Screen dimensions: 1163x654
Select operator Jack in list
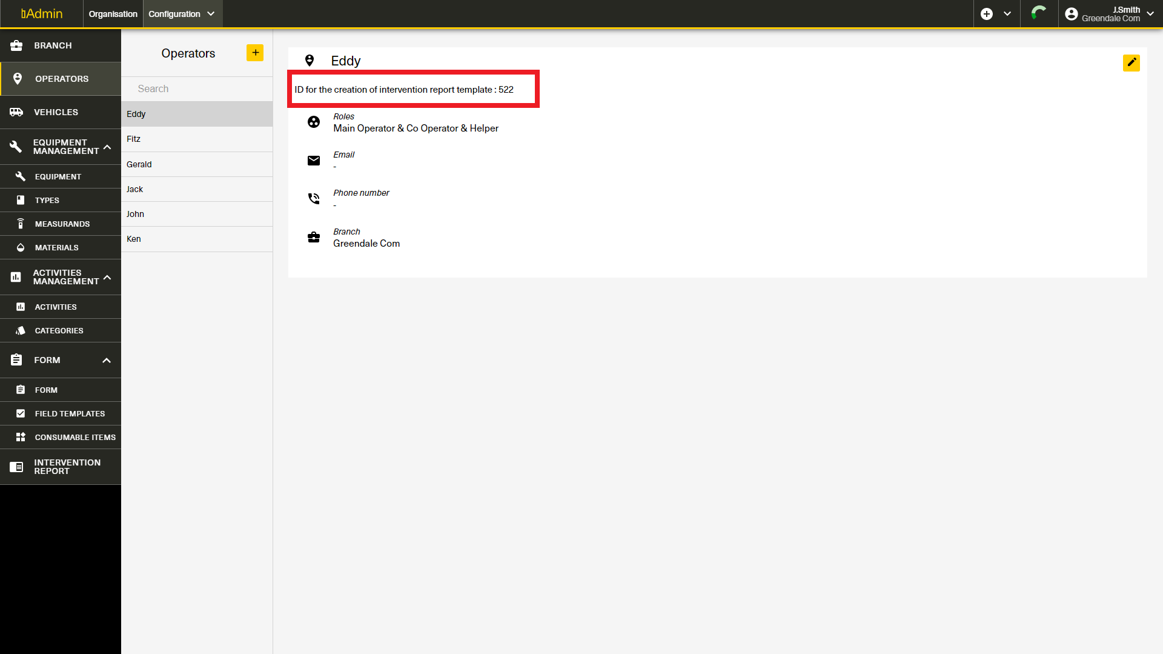[197, 189]
